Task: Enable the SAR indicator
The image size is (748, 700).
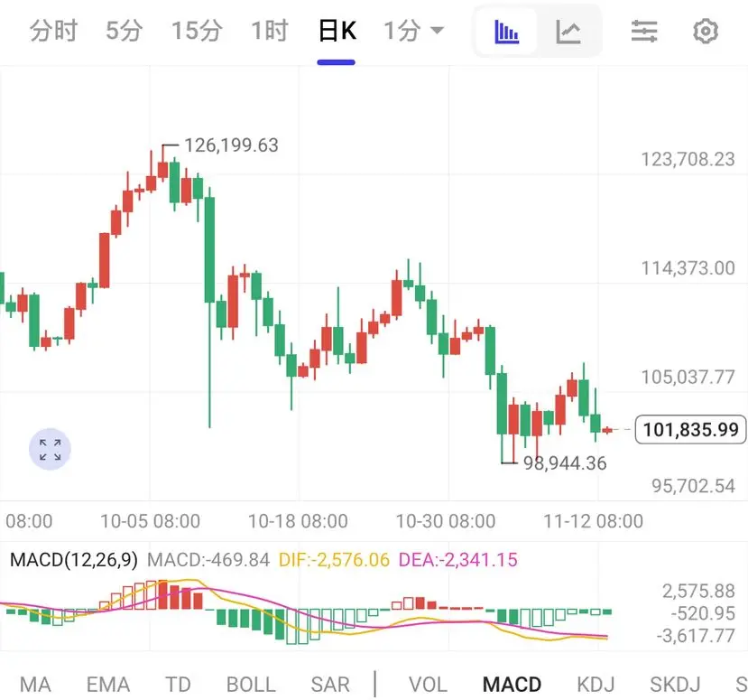Action: [x=330, y=685]
